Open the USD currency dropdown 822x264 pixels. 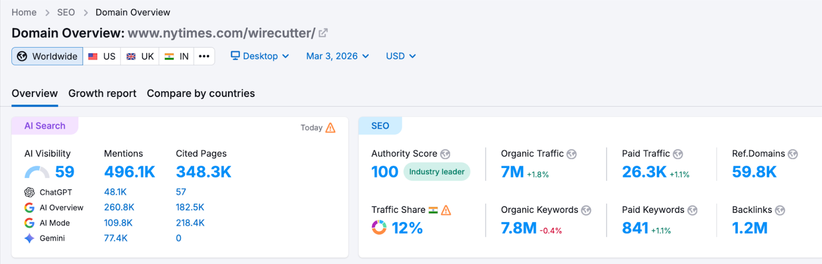point(401,56)
